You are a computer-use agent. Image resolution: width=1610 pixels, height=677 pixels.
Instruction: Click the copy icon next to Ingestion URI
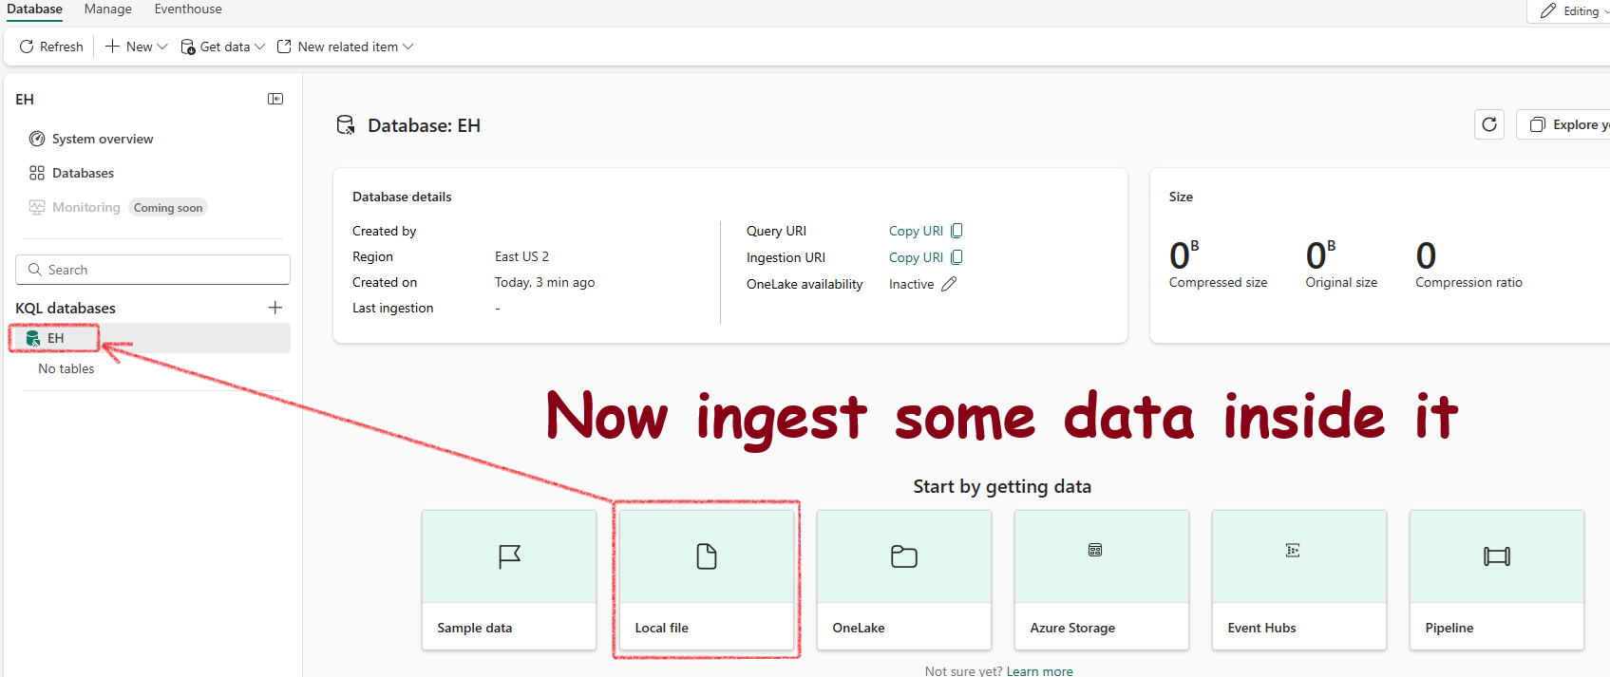tap(957, 257)
